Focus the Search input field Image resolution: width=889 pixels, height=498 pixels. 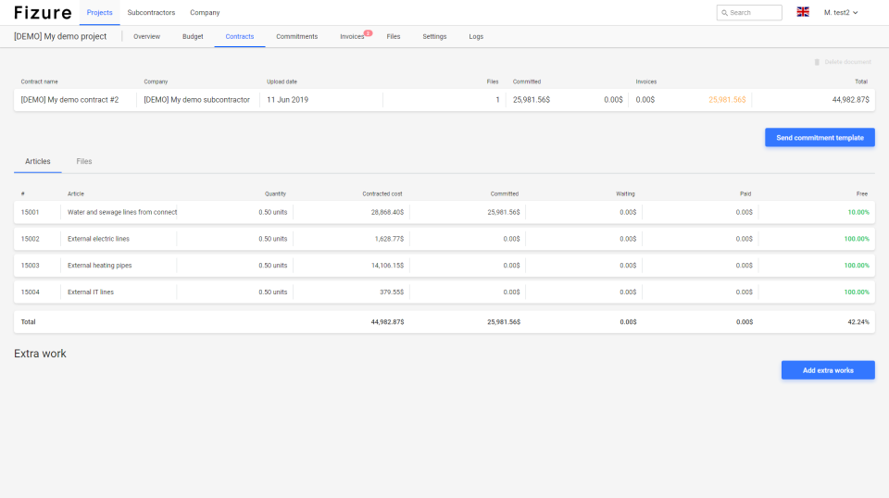coord(749,12)
